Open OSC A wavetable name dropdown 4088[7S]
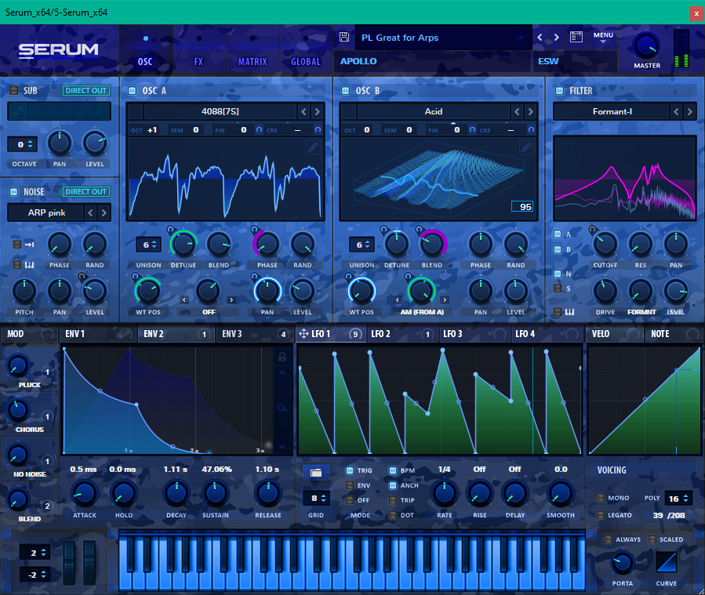 [220, 111]
